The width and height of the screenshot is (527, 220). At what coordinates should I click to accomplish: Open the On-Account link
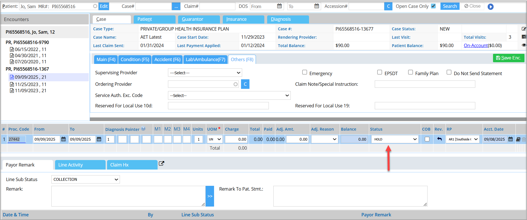(x=476, y=45)
